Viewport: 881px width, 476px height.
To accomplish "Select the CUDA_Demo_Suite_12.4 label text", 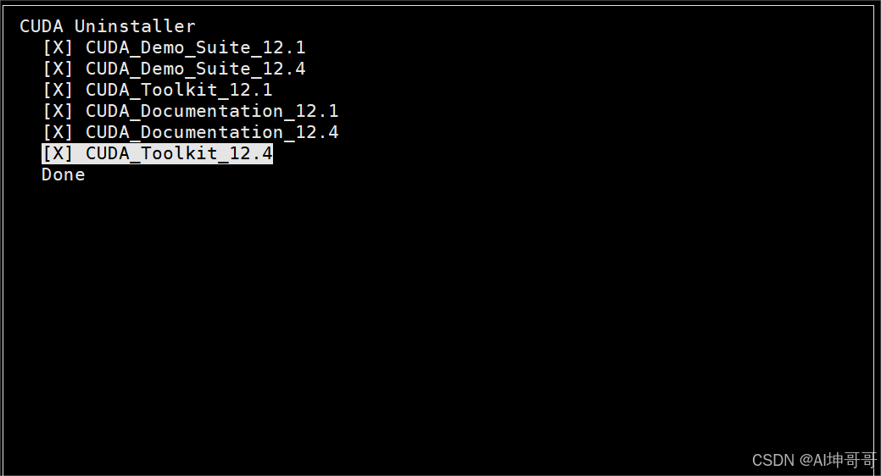I will click(x=196, y=69).
